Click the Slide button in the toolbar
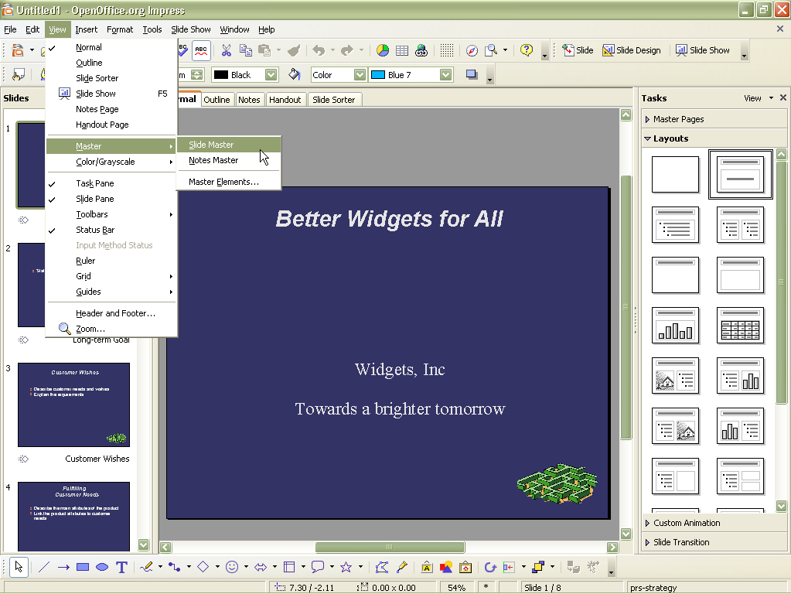The height and width of the screenshot is (594, 791). click(578, 50)
